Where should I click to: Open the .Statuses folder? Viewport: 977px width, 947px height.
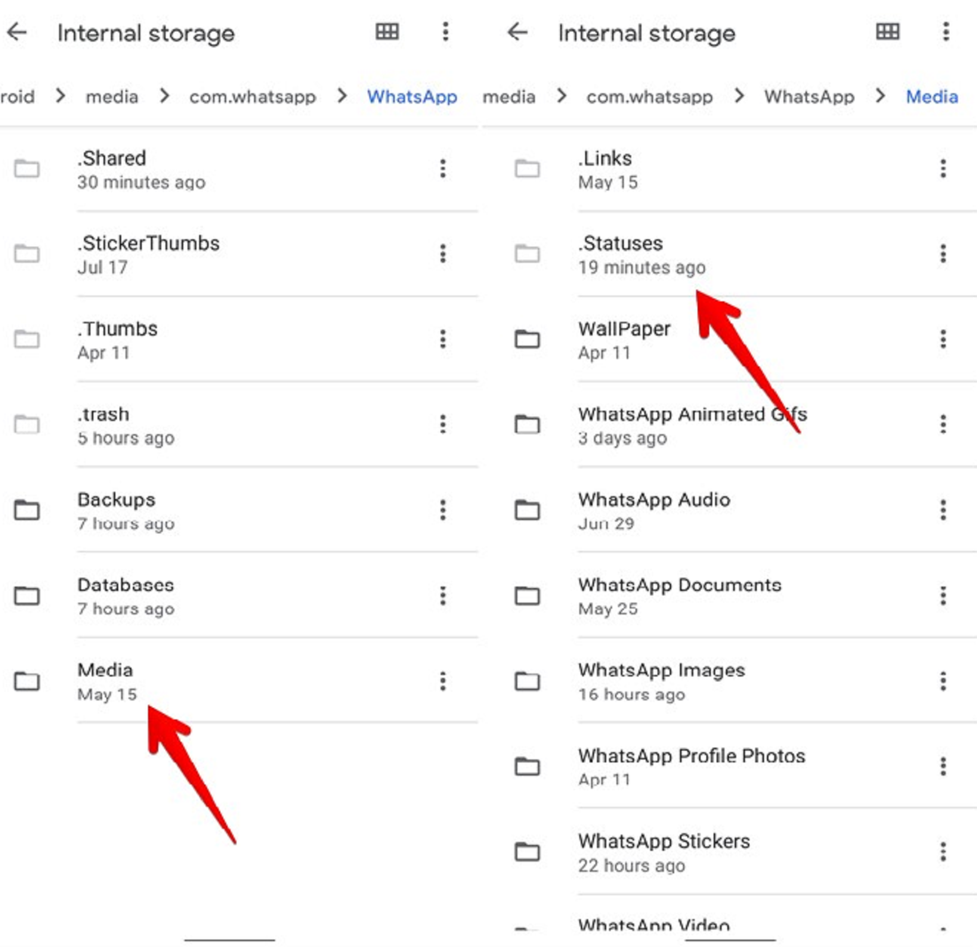[x=729, y=254]
